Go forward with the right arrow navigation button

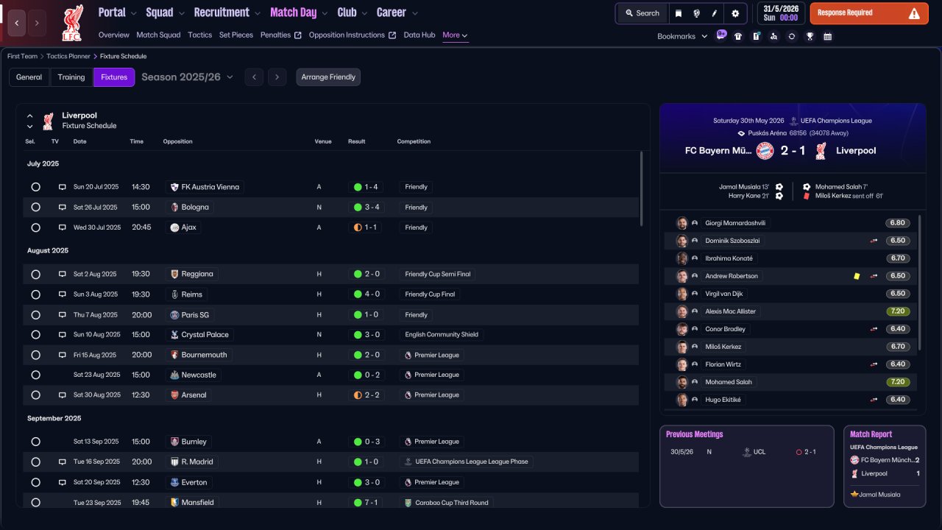[37, 23]
